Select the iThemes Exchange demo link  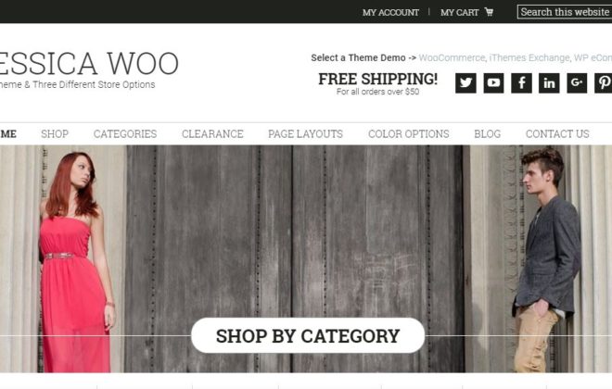pyautogui.click(x=529, y=58)
